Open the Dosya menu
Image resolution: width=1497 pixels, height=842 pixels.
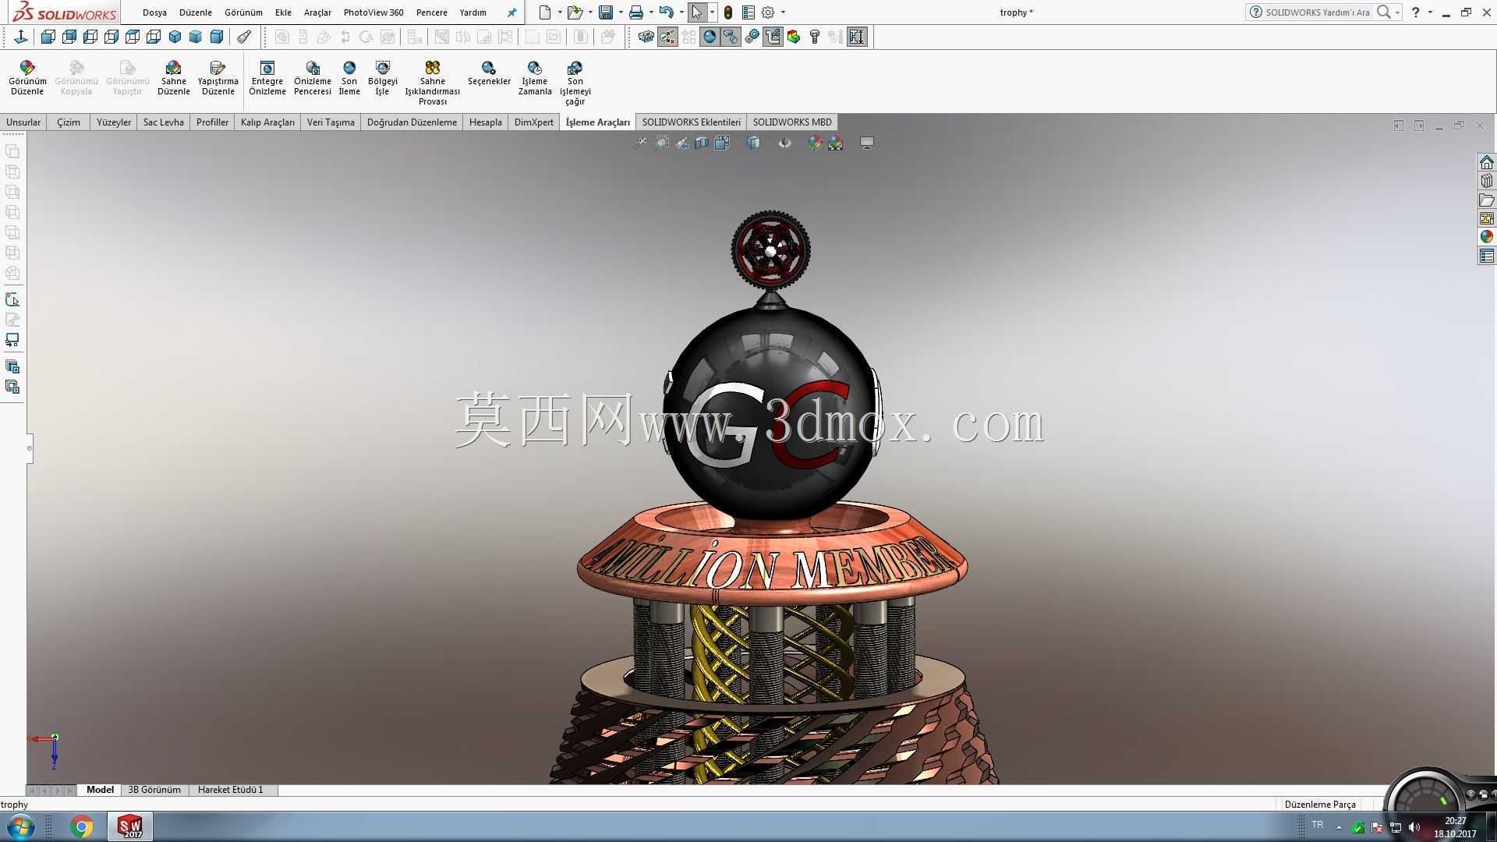[154, 12]
